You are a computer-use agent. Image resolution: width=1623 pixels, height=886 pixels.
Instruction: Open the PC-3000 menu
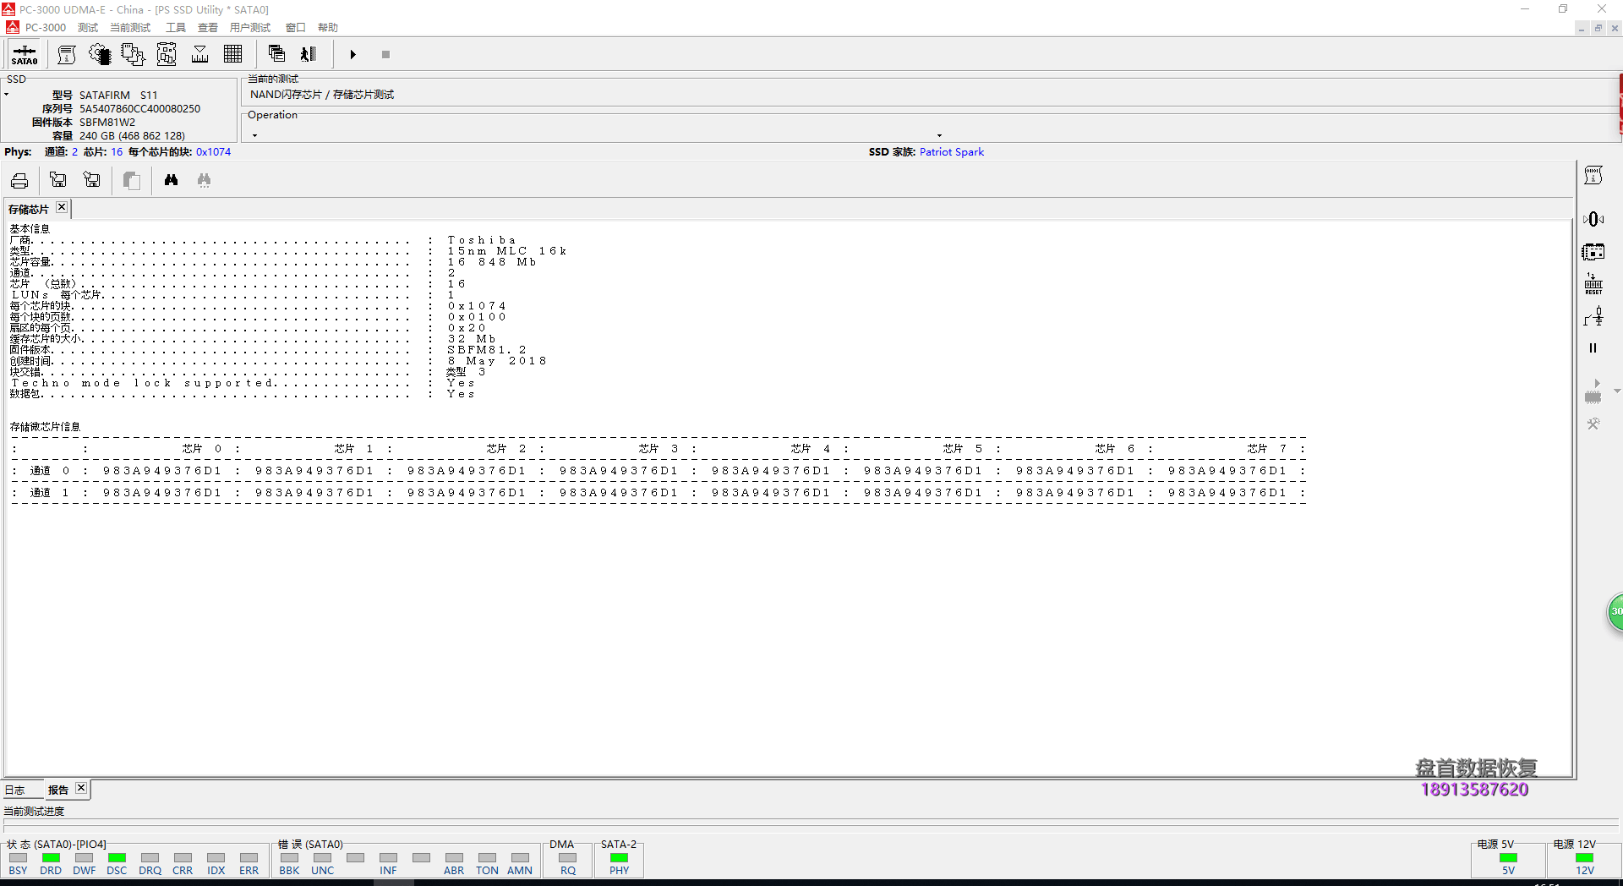tap(45, 27)
